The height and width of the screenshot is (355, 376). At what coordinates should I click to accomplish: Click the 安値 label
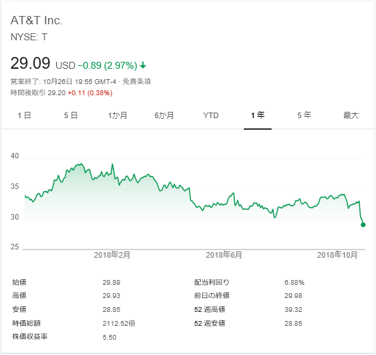(19, 309)
